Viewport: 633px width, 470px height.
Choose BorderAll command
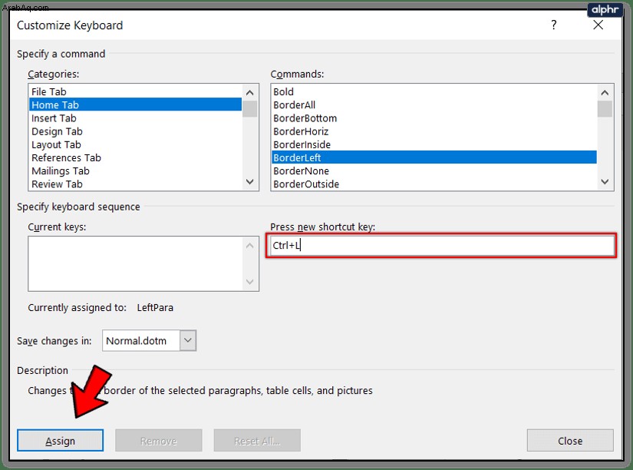point(434,104)
